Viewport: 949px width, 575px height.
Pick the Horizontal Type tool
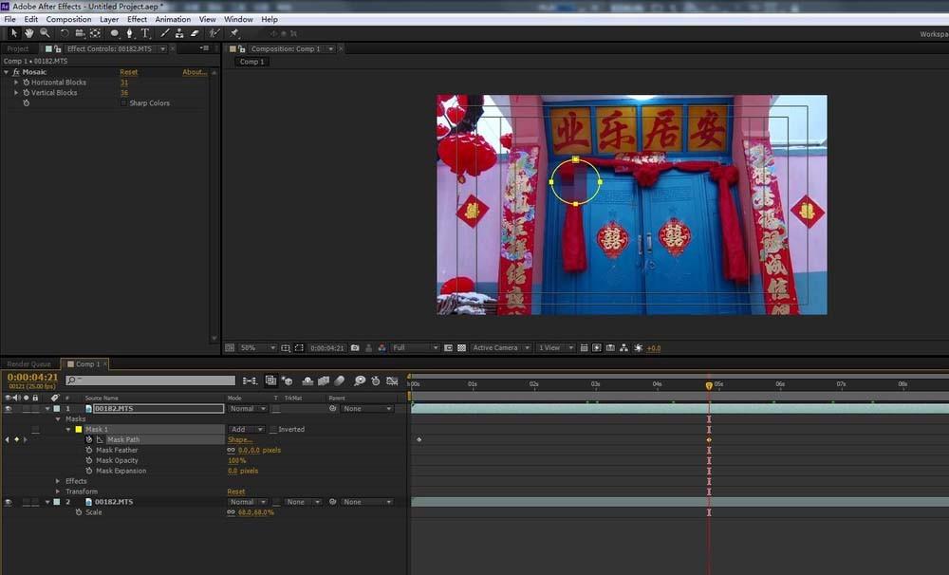[x=145, y=33]
